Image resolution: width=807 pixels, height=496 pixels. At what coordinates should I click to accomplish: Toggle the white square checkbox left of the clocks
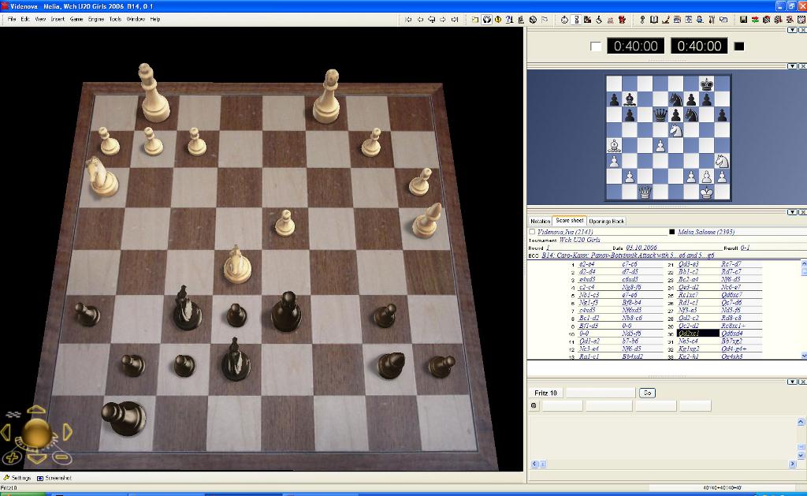click(x=596, y=47)
